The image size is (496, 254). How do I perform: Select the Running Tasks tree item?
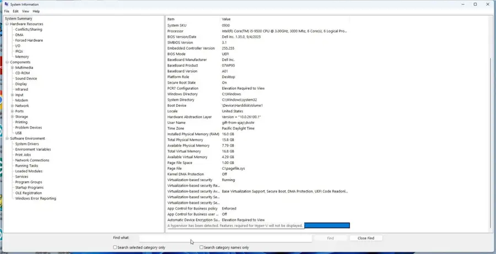tap(26, 166)
